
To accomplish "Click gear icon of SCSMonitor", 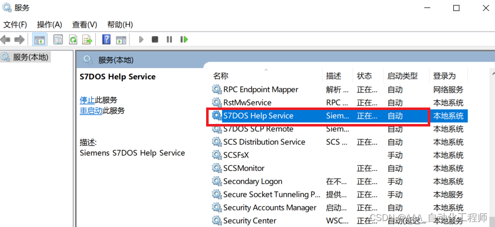I will pyautogui.click(x=217, y=168).
